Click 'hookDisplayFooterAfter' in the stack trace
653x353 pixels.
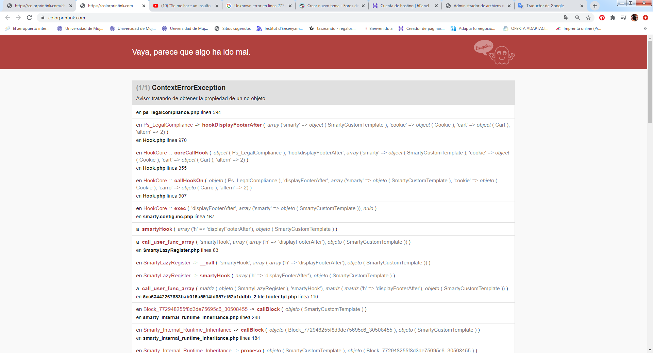pos(232,125)
